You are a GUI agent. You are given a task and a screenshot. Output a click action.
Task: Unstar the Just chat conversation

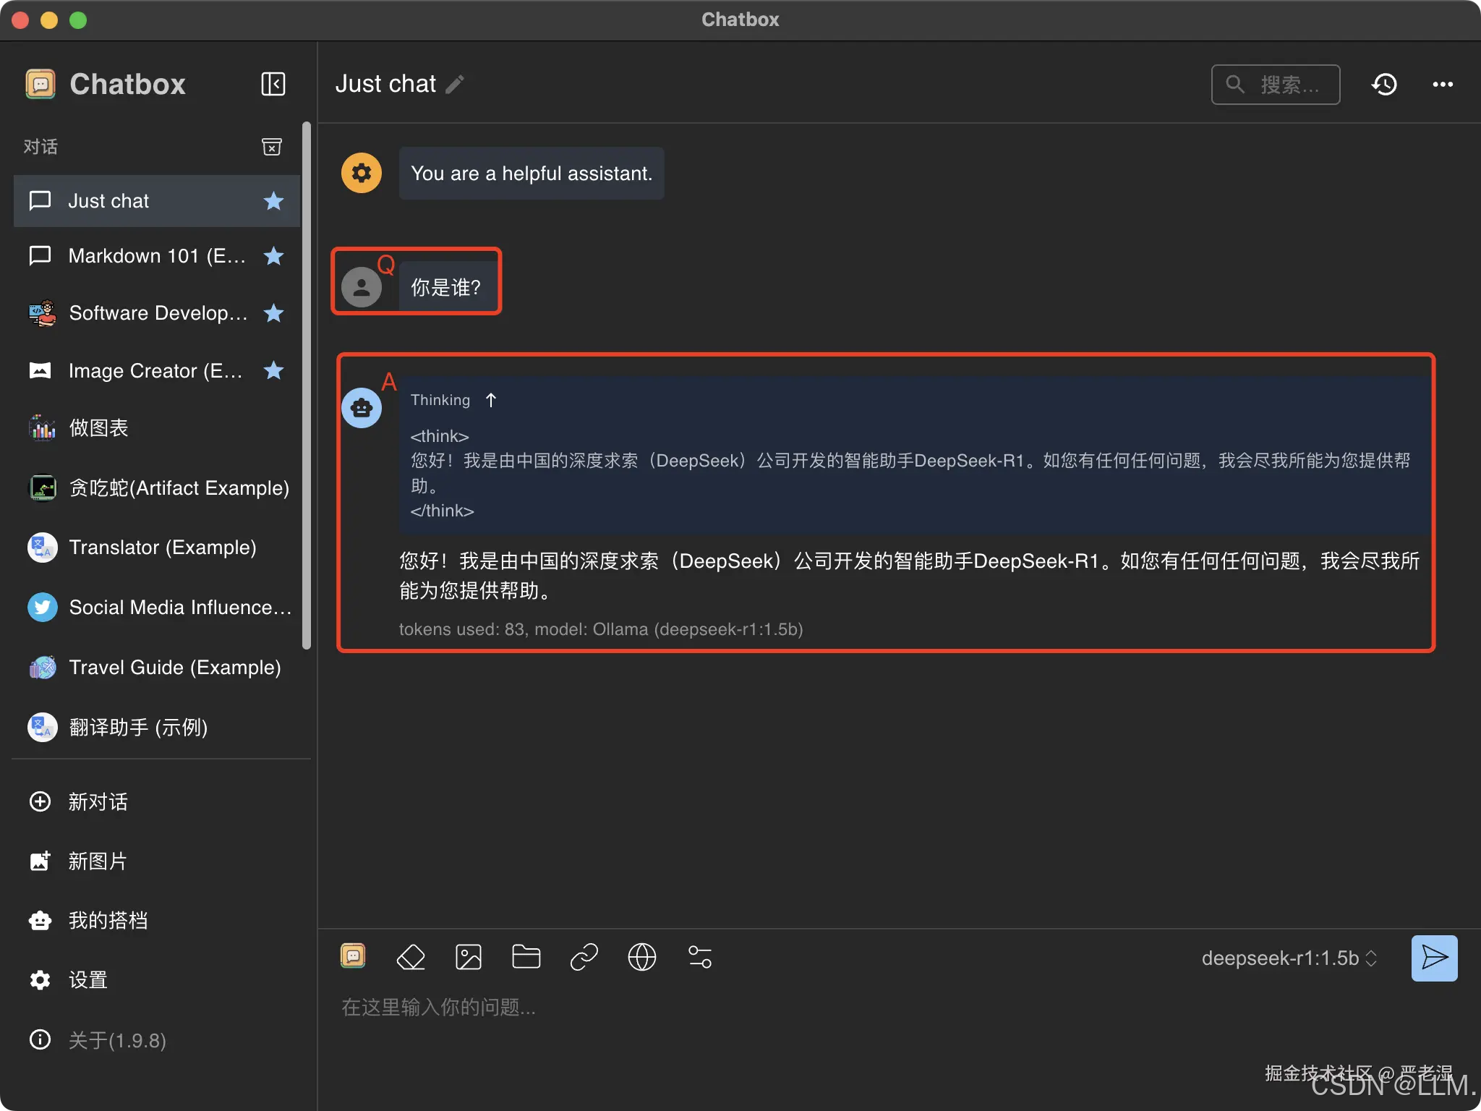pyautogui.click(x=273, y=201)
